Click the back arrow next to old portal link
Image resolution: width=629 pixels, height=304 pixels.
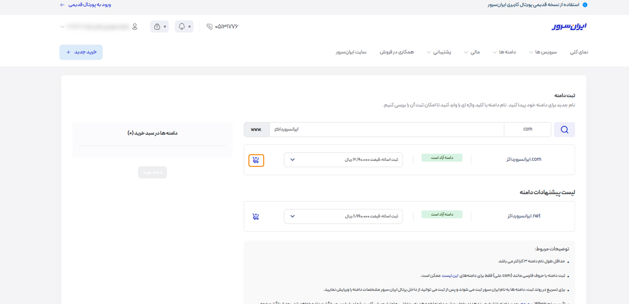point(62,4)
